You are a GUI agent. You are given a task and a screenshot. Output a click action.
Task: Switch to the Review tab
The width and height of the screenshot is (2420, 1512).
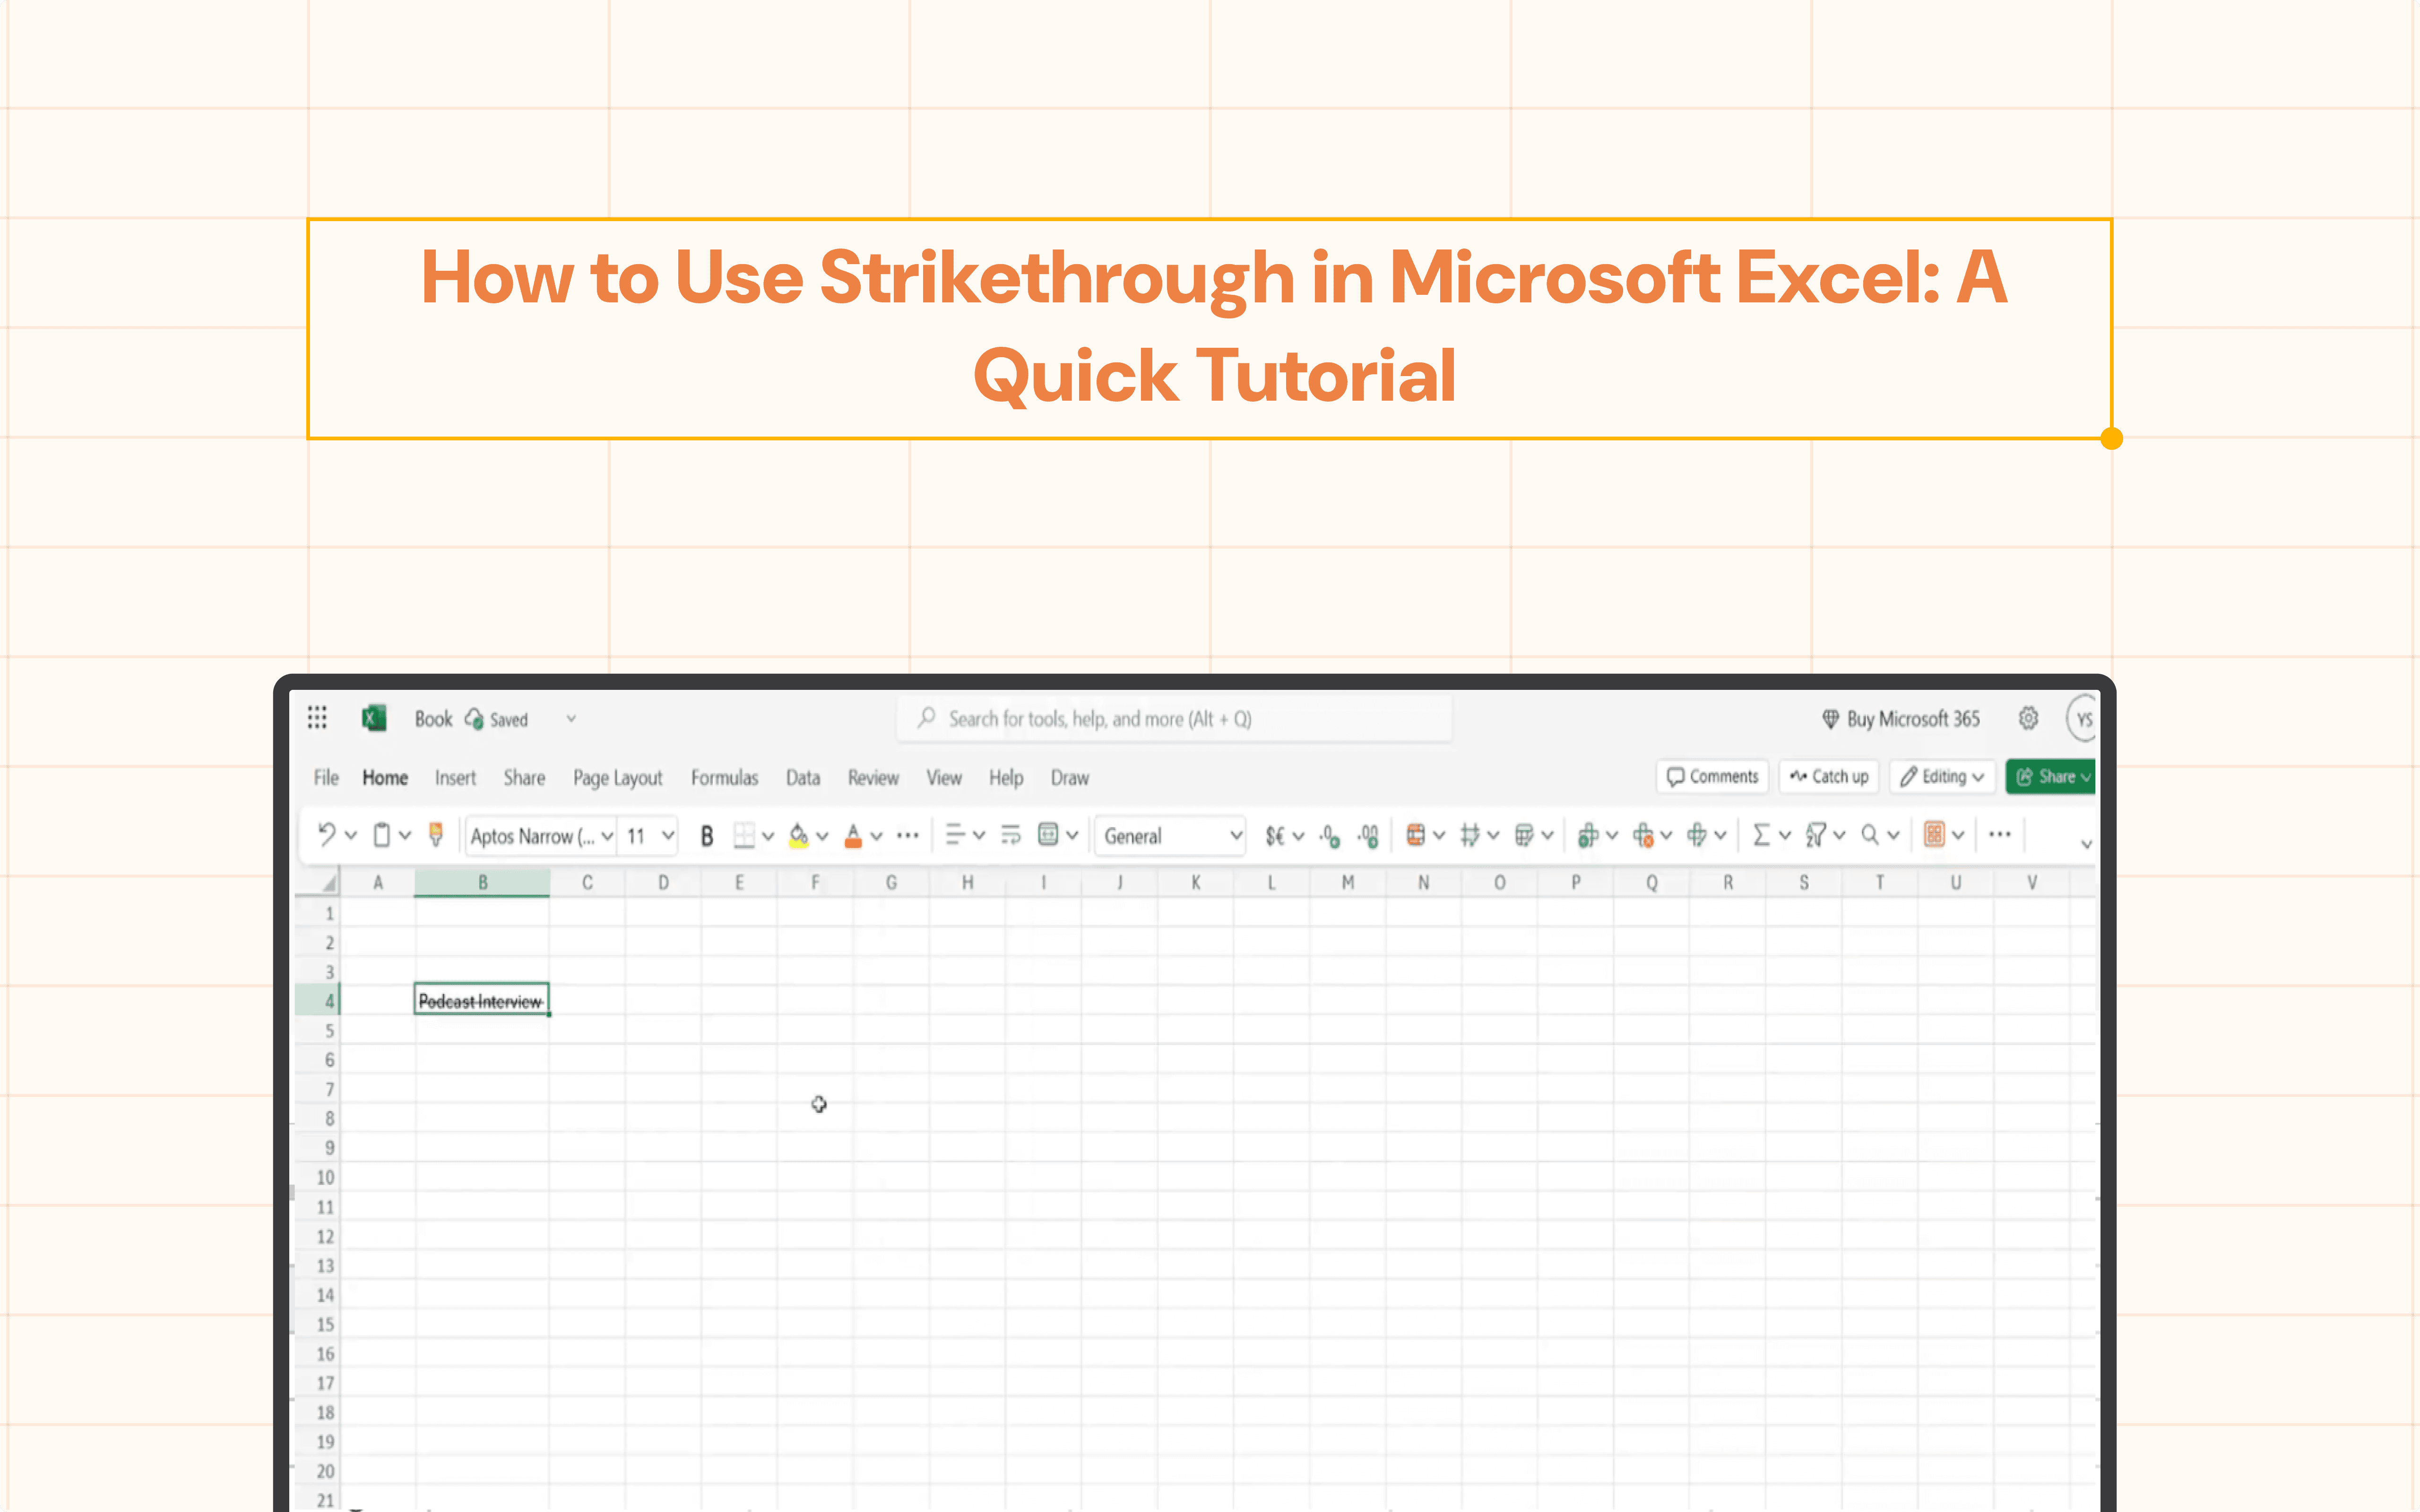pos(873,778)
